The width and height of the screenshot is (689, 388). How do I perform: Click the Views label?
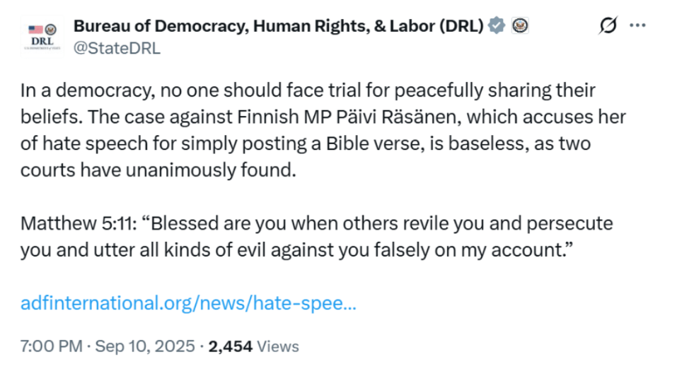coord(278,346)
